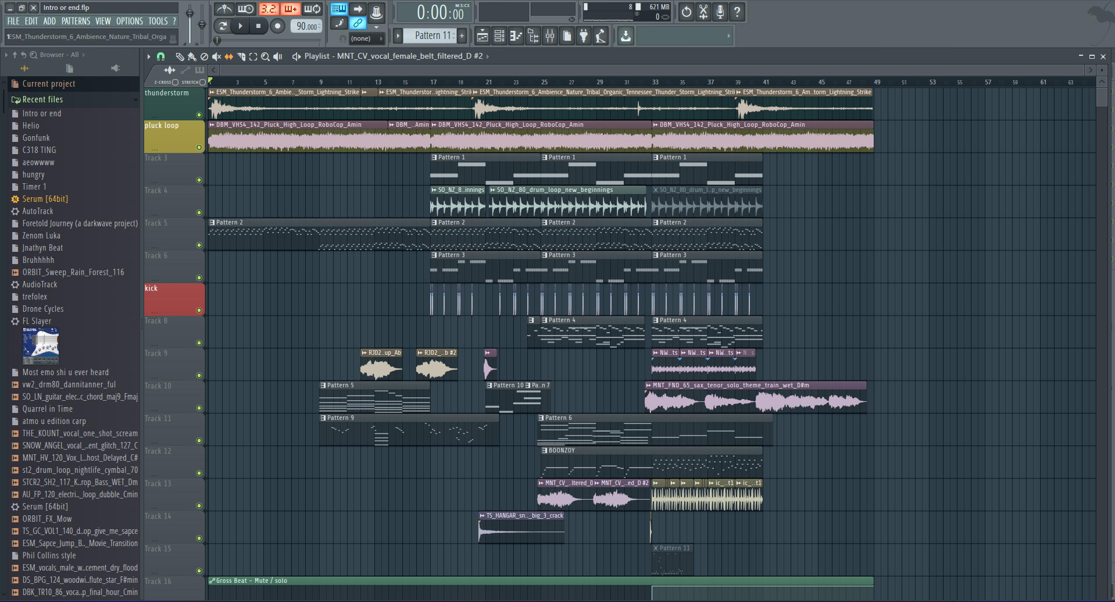Image resolution: width=1115 pixels, height=602 pixels.
Task: Toggle the metronome button
Action: click(224, 9)
